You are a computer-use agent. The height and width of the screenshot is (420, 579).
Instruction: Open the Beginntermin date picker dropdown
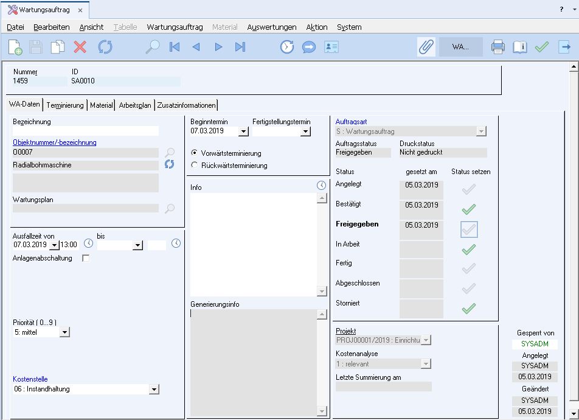coord(243,131)
